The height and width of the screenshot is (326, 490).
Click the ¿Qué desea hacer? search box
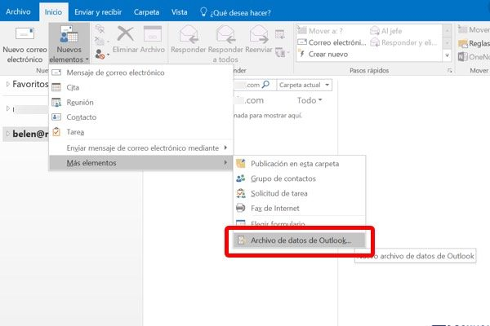click(x=235, y=12)
